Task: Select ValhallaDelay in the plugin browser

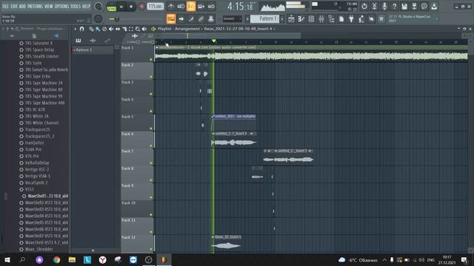Action: [x=37, y=163]
